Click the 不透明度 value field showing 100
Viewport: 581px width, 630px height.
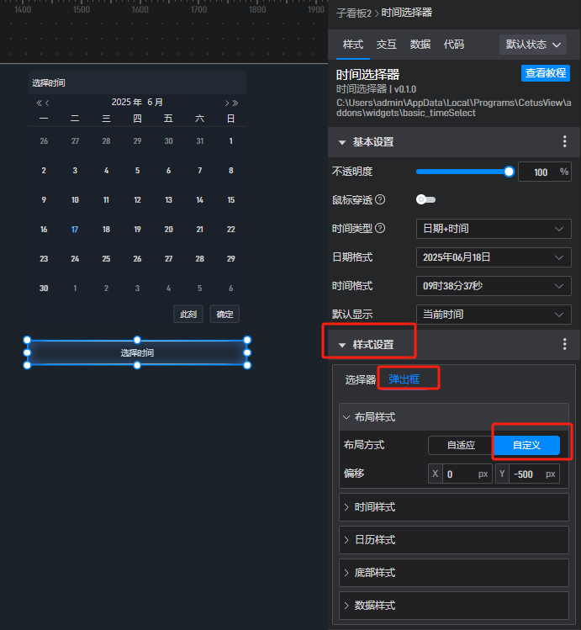click(545, 172)
